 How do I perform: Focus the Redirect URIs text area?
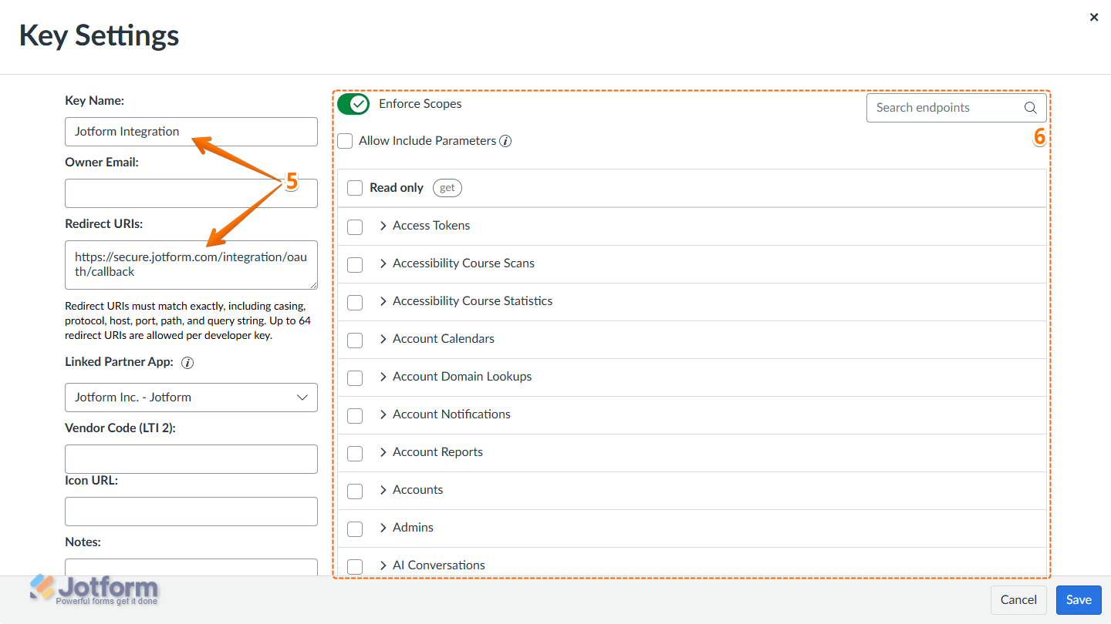coord(191,265)
